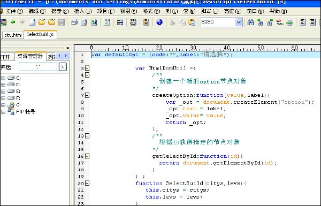Click the left-align paragraph icon
Screen dimensions: 321x206
(x=303, y=22)
